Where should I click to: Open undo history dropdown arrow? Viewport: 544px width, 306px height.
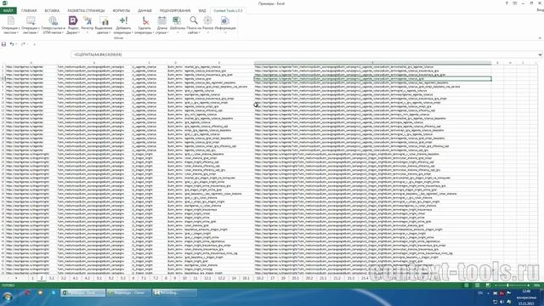[16, 44]
